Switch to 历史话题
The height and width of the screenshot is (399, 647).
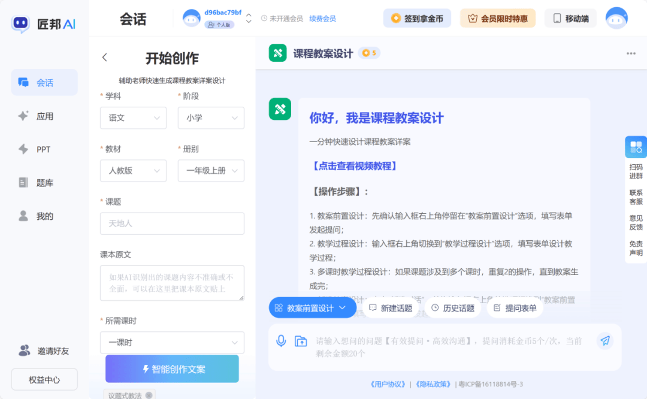453,307
